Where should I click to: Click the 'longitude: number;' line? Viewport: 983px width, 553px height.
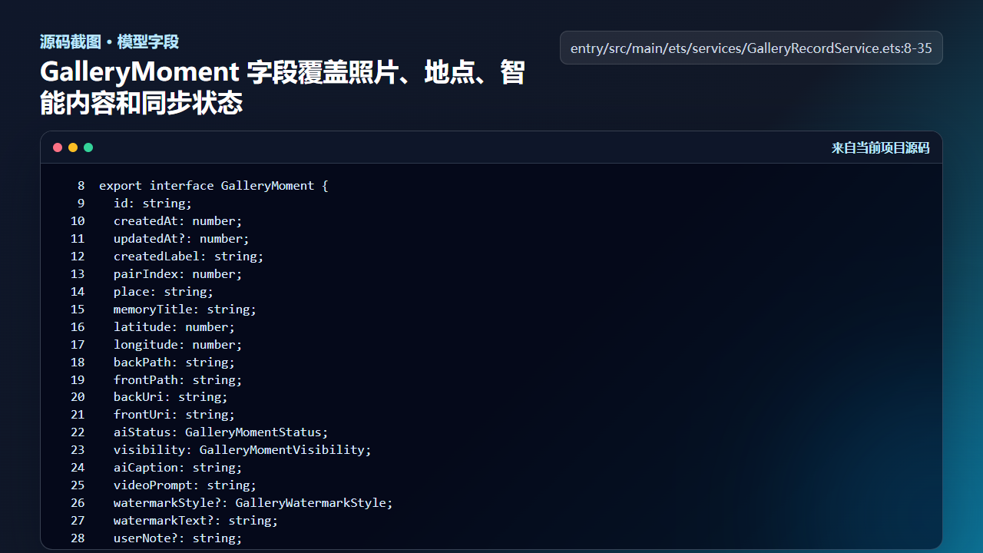[x=178, y=345]
